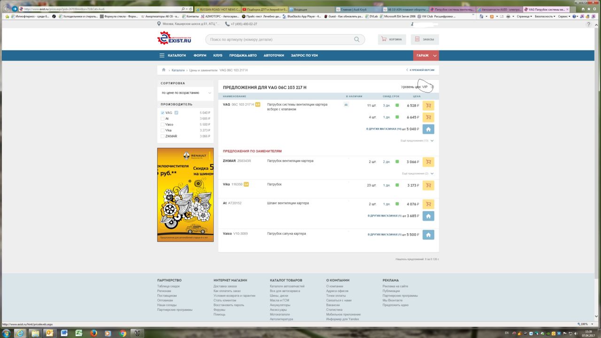Open the Доставка заказа footer link
The height and width of the screenshot is (338, 601).
click(225, 286)
